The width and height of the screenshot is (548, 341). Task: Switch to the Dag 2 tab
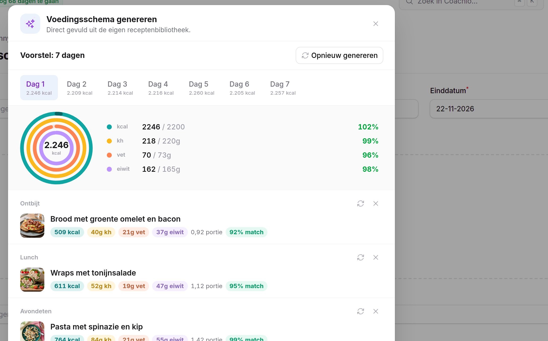click(80, 88)
